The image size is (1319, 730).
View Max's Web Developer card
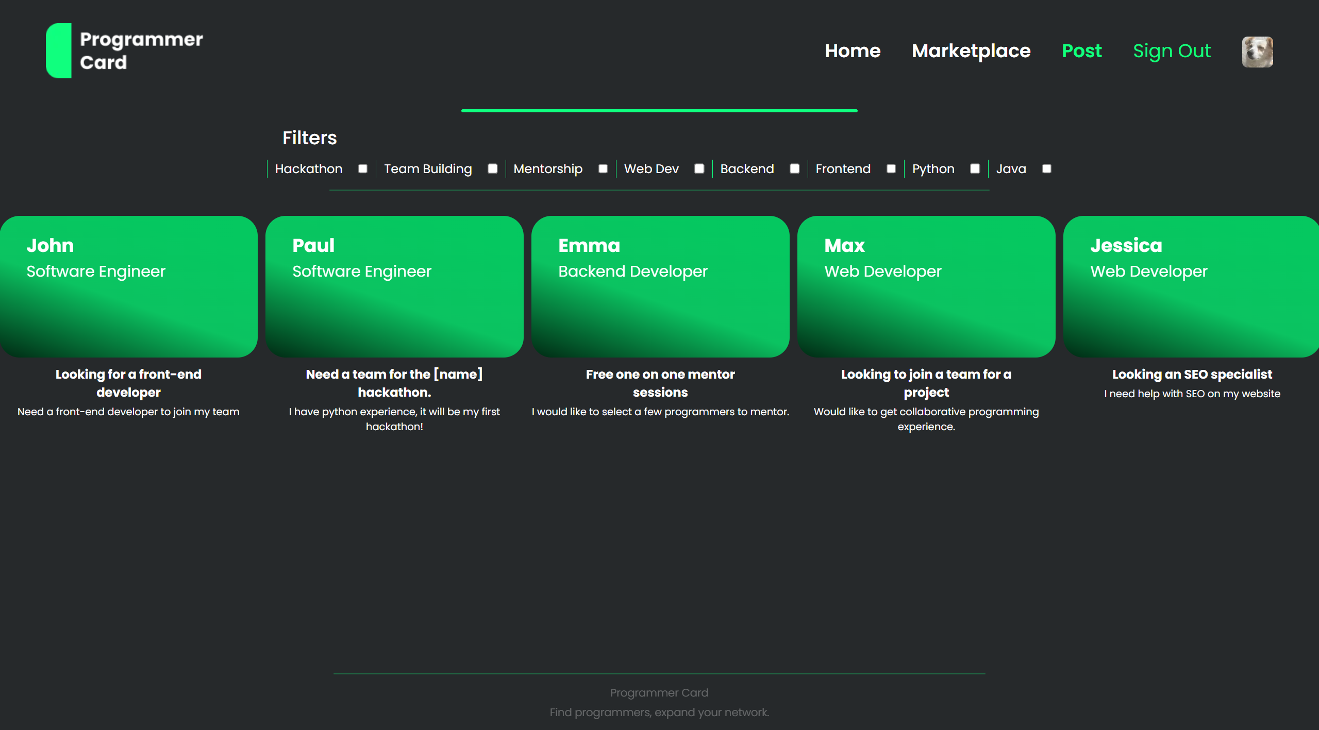926,286
